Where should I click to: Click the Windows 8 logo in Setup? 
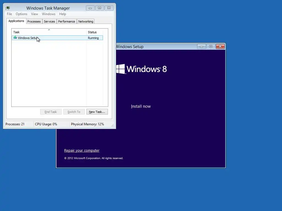[x=141, y=69]
